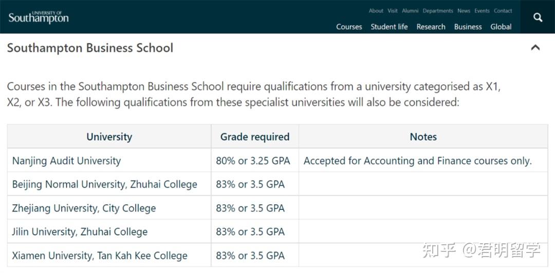Open the Alumni link
The image size is (555, 273).
click(x=410, y=11)
